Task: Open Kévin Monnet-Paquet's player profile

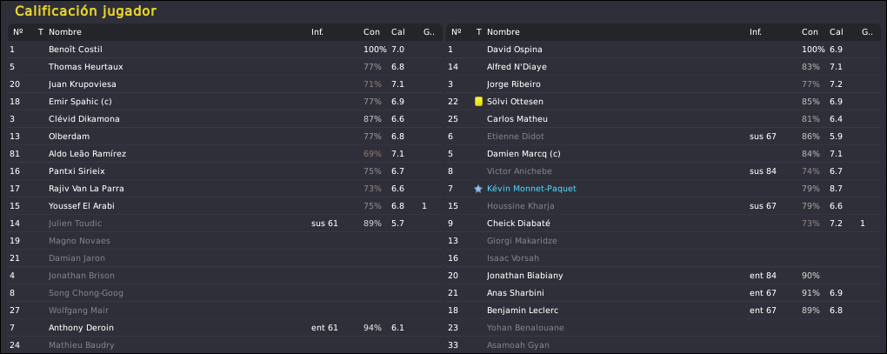Action: [531, 189]
